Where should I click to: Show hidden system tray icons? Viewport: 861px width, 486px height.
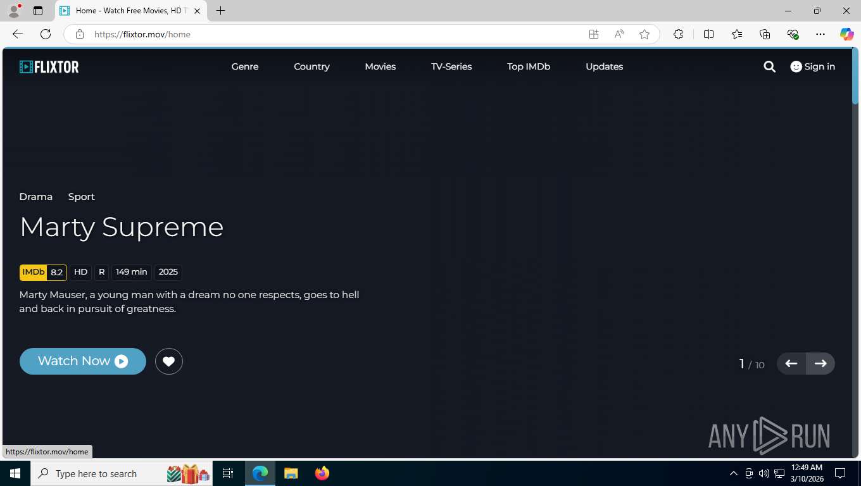[733, 473]
